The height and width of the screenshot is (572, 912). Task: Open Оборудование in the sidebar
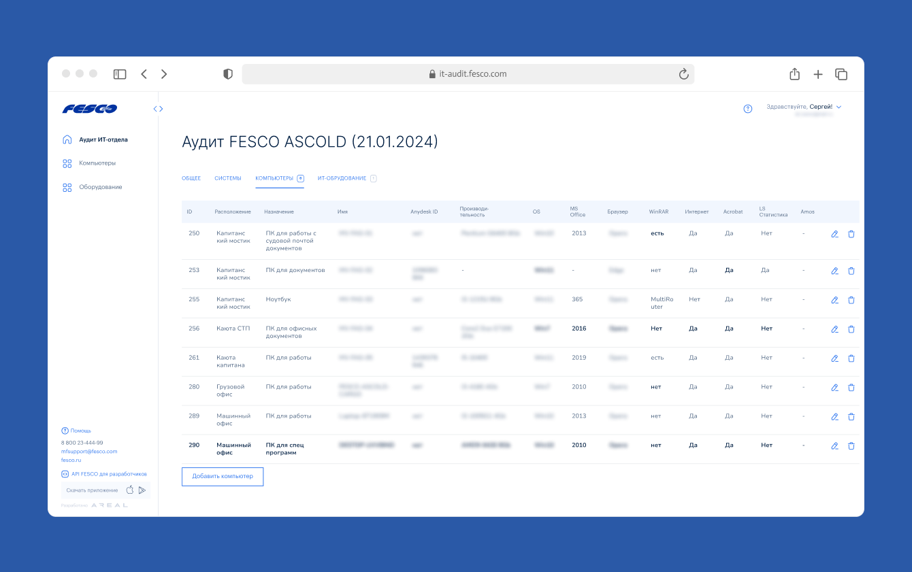coord(93,187)
